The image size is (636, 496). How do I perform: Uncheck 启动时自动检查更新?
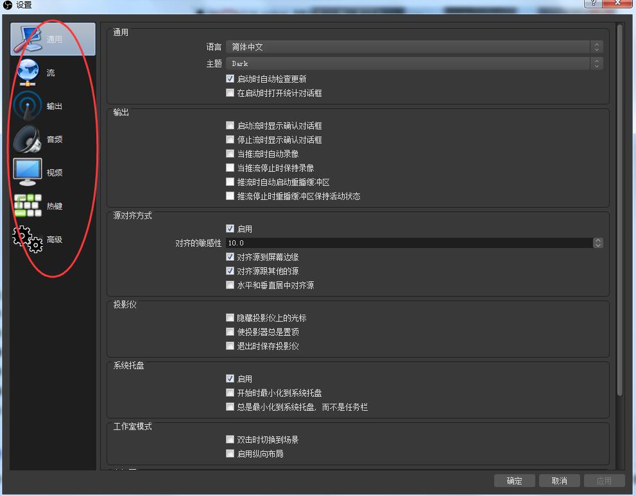pyautogui.click(x=230, y=79)
